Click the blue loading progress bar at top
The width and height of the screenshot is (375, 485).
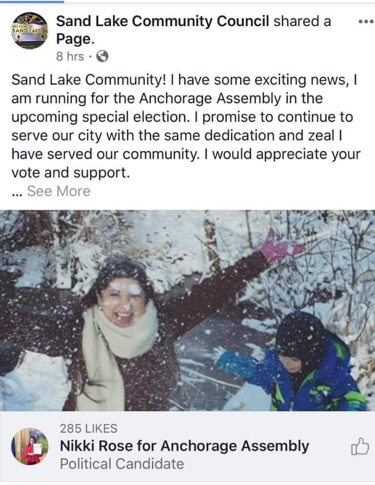32,1
